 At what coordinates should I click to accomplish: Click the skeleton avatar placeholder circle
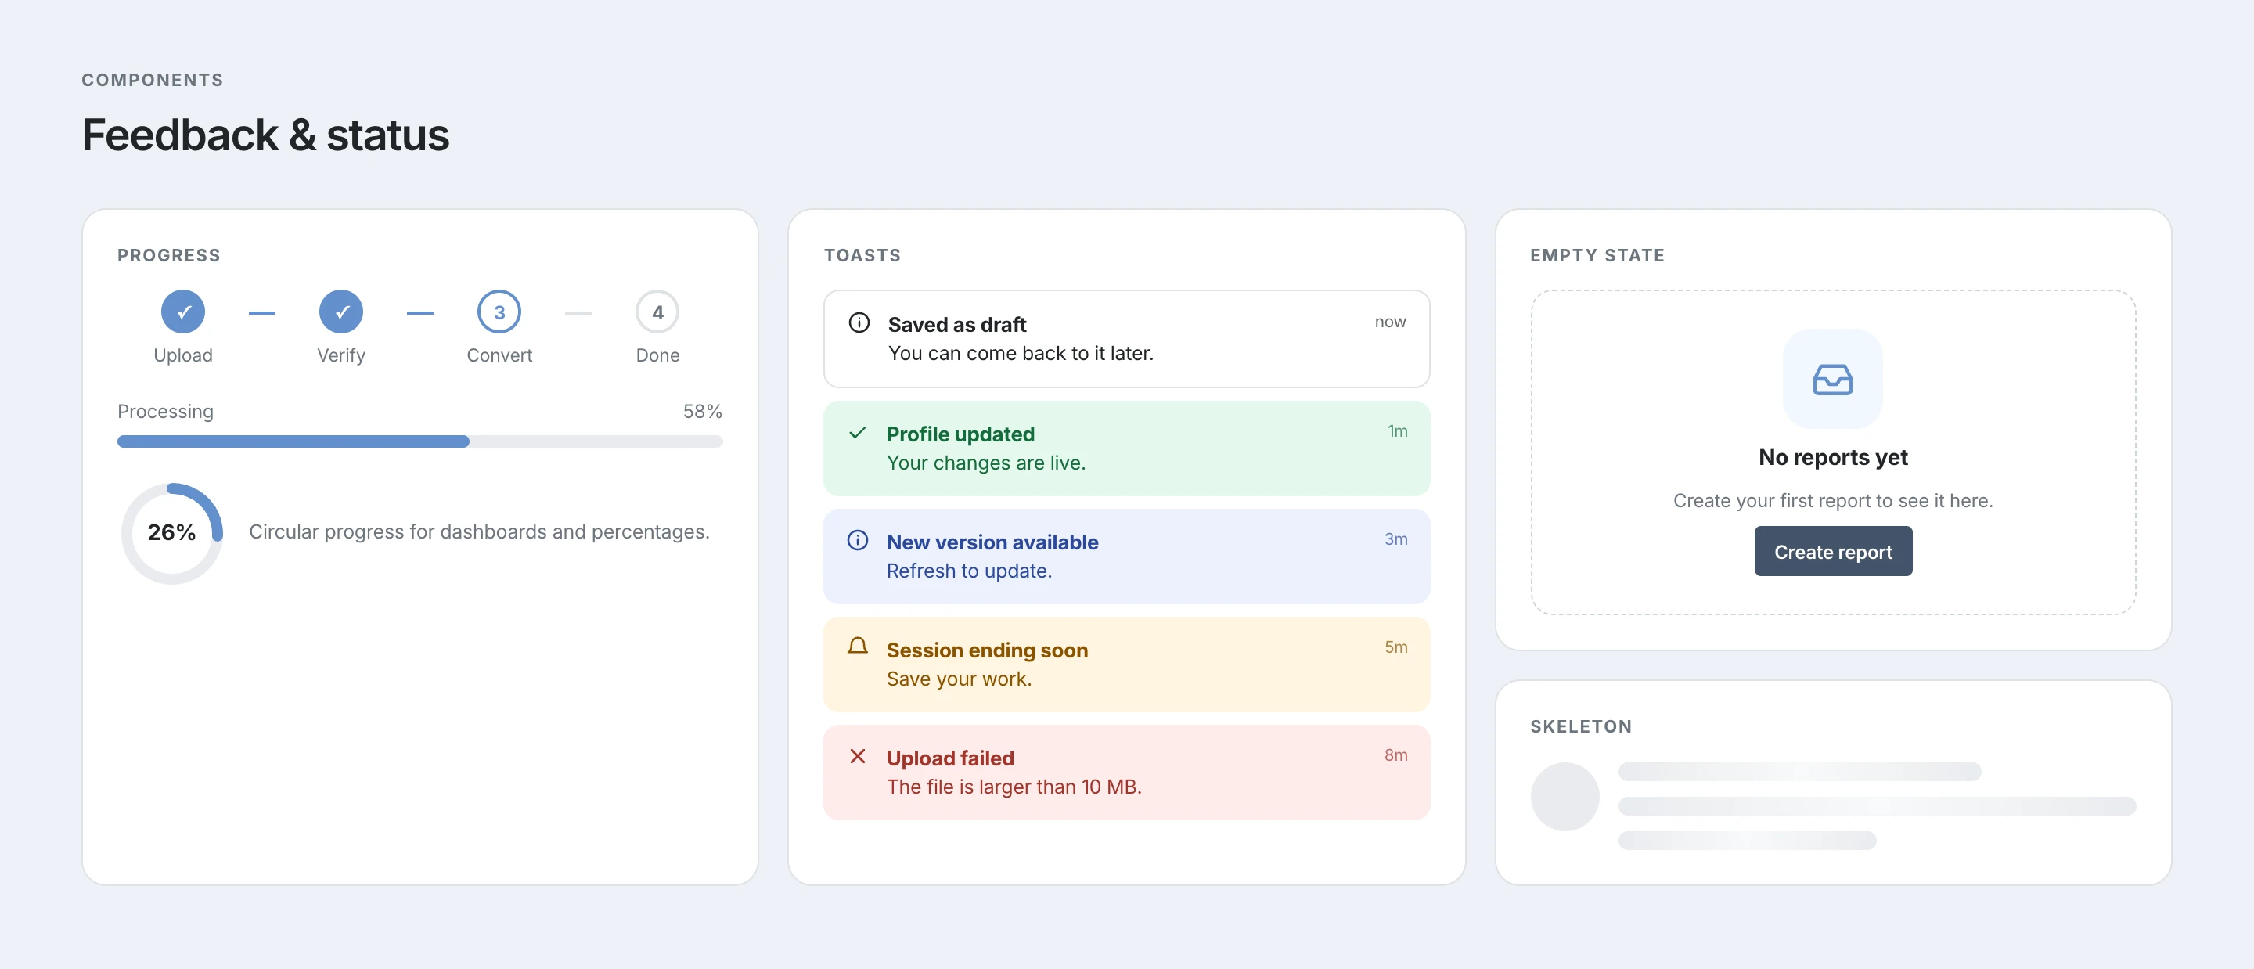click(x=1564, y=797)
